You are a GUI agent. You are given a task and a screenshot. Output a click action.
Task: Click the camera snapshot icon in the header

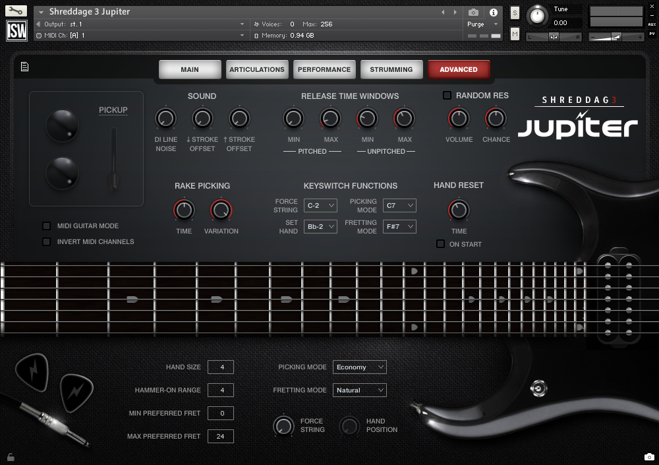[x=473, y=13]
